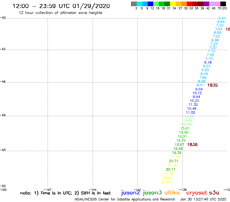Screen dimensions: 230x202
Task: Click the 19.39 wave height value
Action: tap(178, 149)
